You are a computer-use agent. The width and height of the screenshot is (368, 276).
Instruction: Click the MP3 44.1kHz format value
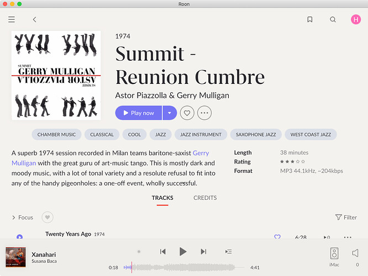coord(312,171)
